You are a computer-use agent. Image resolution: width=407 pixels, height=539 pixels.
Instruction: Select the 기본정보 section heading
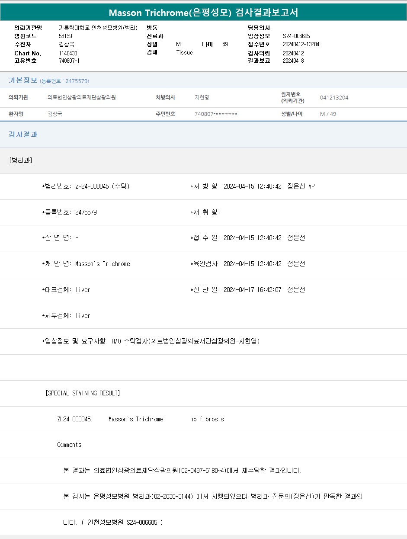point(23,80)
